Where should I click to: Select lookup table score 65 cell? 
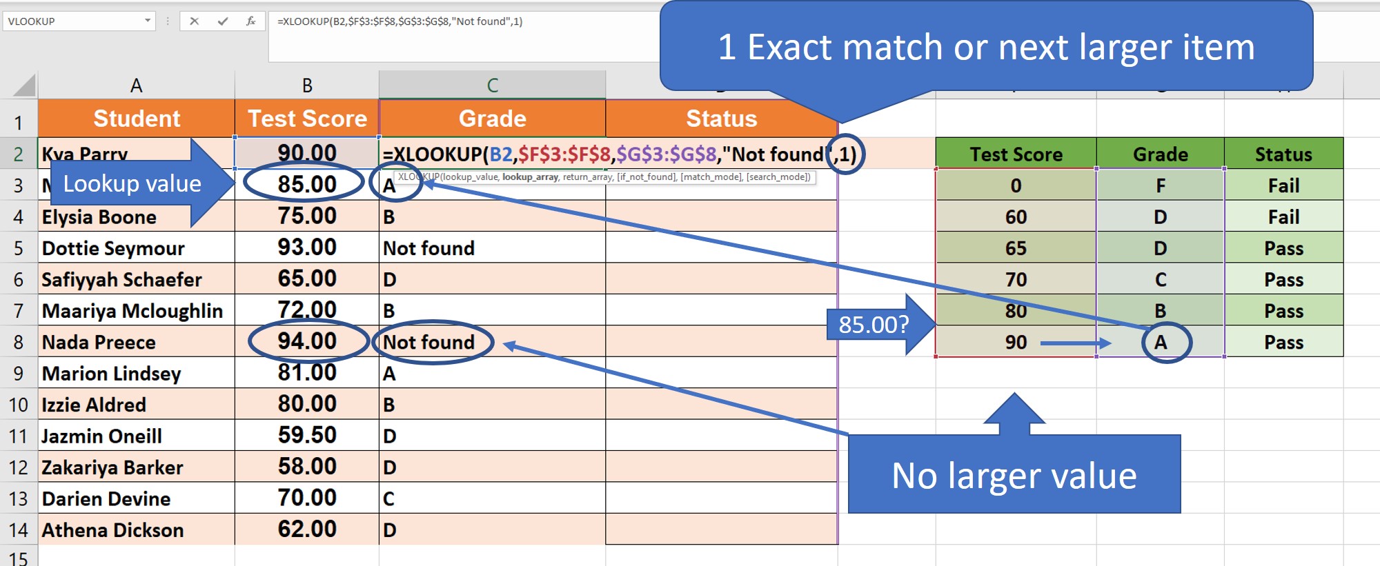coord(1016,248)
